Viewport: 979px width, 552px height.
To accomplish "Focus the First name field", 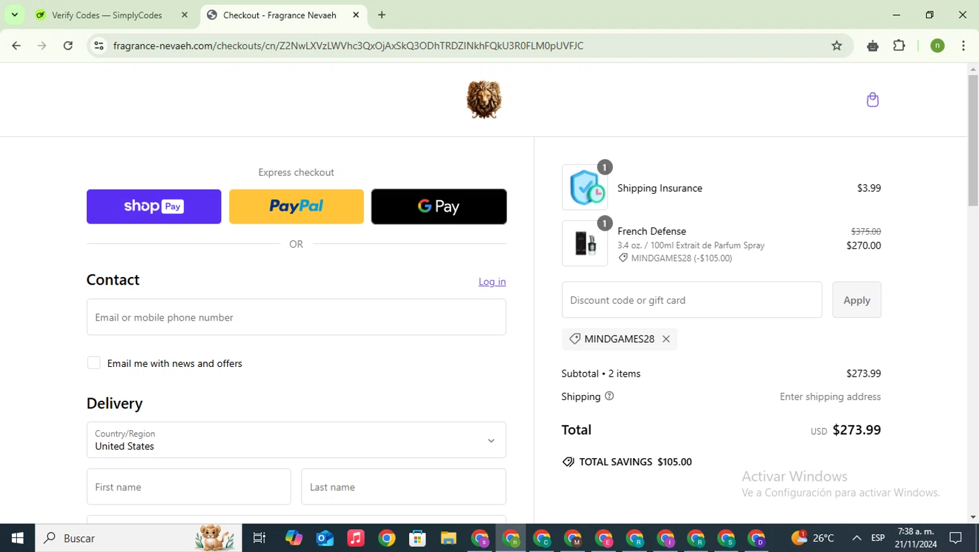I will (x=189, y=487).
